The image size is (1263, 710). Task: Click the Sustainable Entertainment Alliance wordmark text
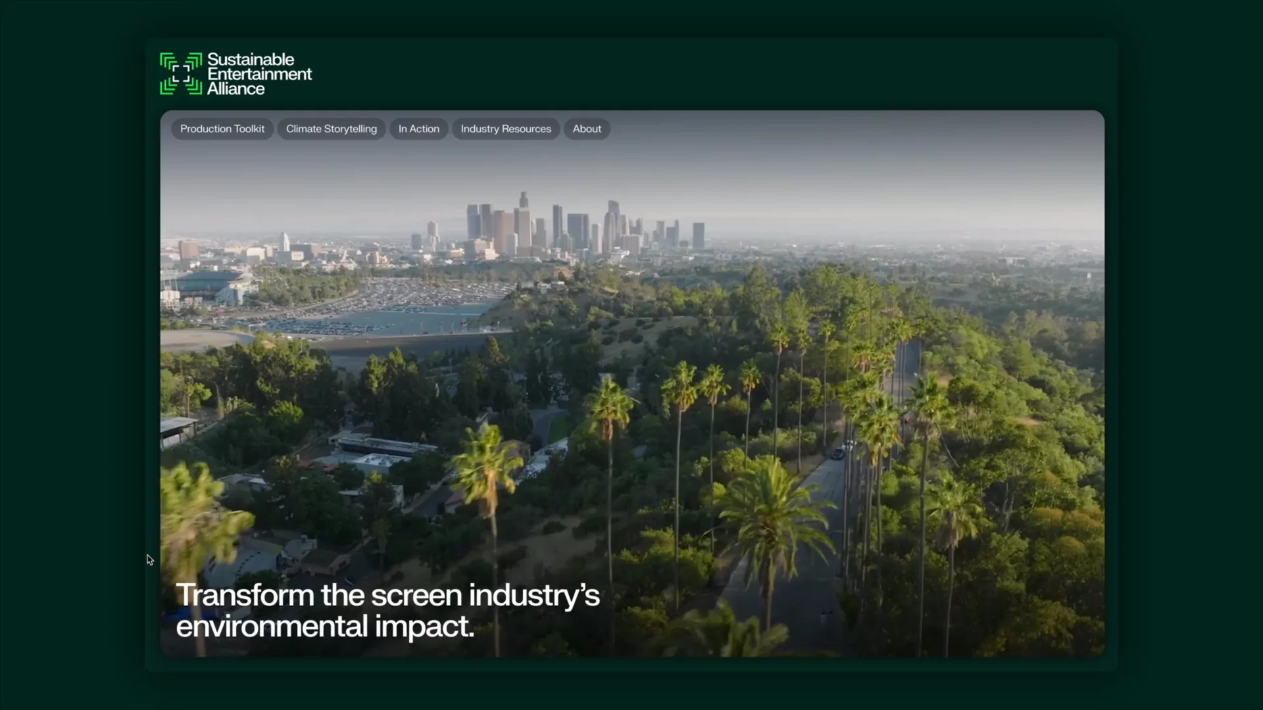tap(259, 74)
